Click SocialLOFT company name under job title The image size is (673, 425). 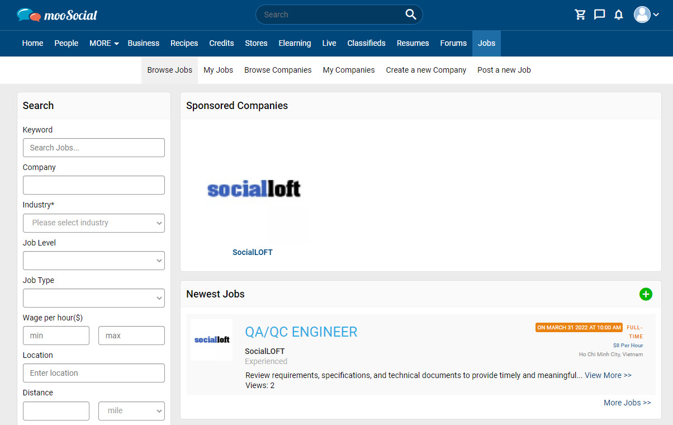coord(265,351)
